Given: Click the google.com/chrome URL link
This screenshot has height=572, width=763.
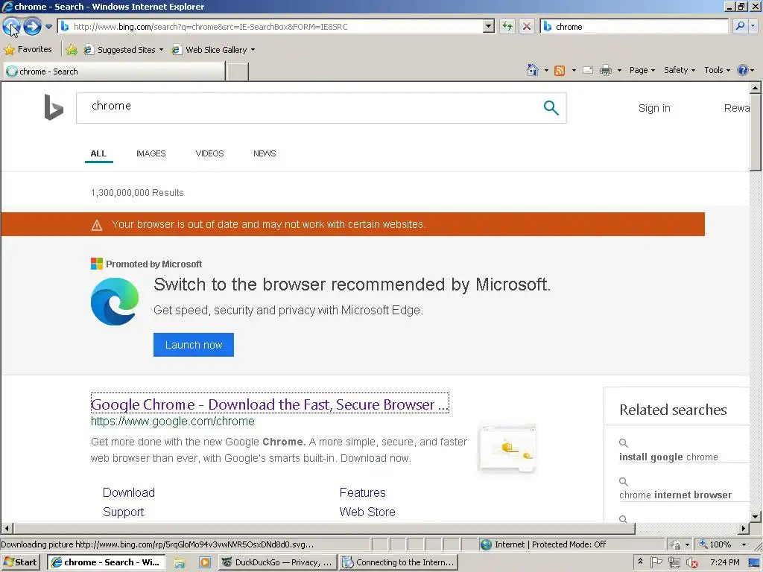Looking at the screenshot, I should tap(173, 422).
